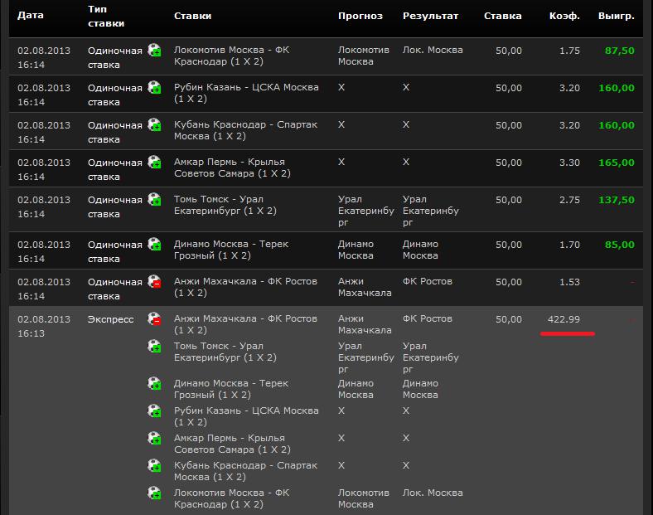Click the Кубань Краснодар - Спартак Москва match in the single bet row
This screenshot has height=515, width=653.
click(246, 130)
